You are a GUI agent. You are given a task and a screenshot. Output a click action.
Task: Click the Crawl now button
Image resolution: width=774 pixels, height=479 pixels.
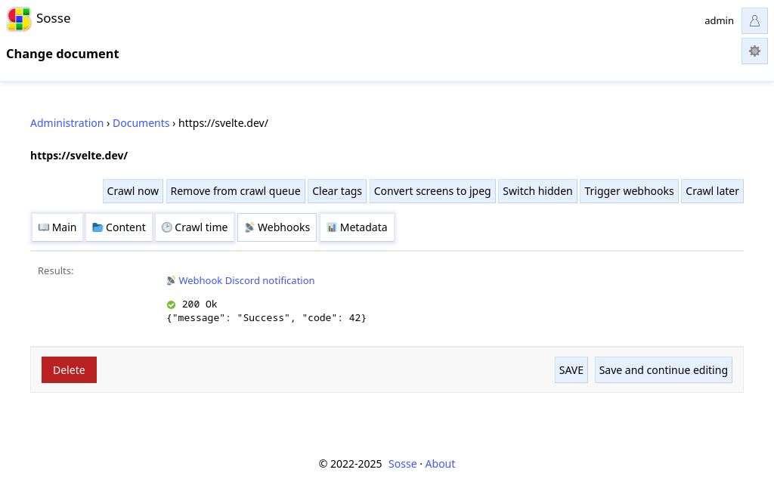[x=133, y=191]
